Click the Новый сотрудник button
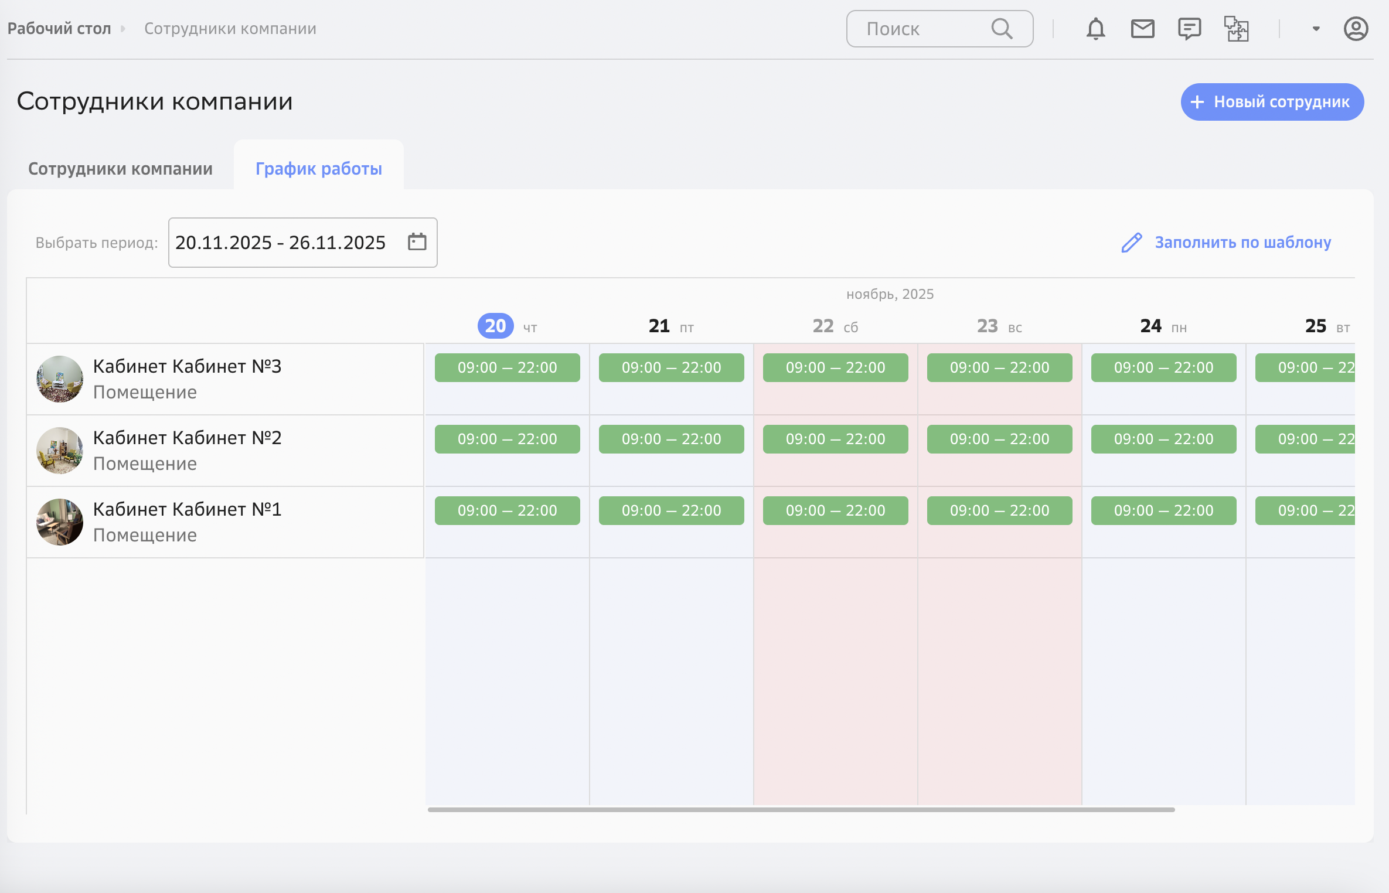 1272,102
